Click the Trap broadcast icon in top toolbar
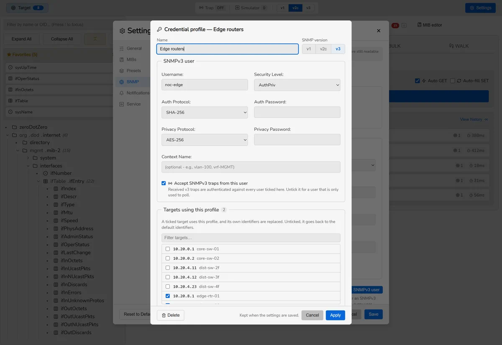The width and height of the screenshot is (502, 345). click(201, 8)
